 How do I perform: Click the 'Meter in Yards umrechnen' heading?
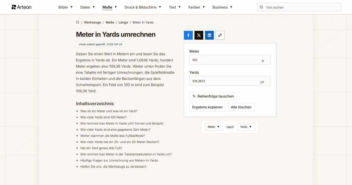[116, 34]
